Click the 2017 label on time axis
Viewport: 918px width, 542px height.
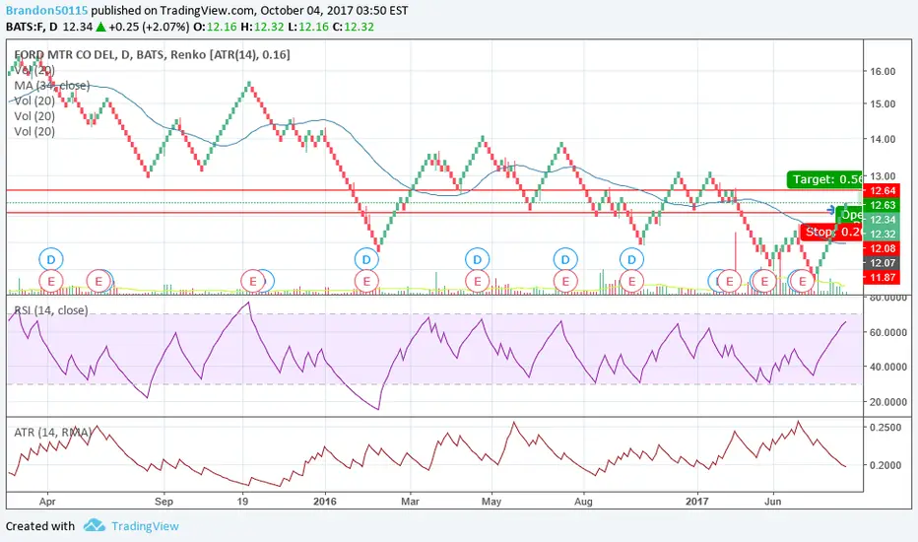[696, 501]
